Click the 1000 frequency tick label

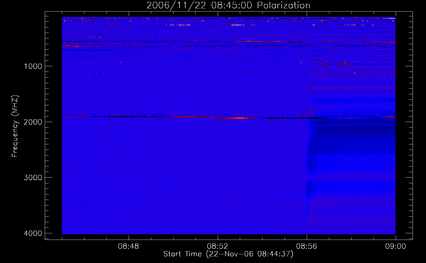point(33,66)
